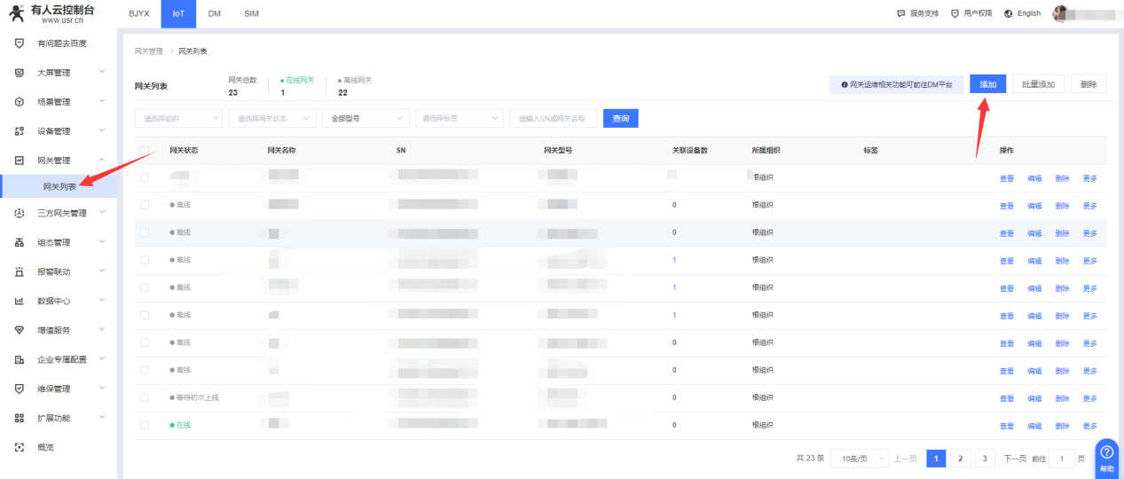Image resolution: width=1124 pixels, height=479 pixels.
Task: Go to page 2 in pagination
Action: coord(960,459)
